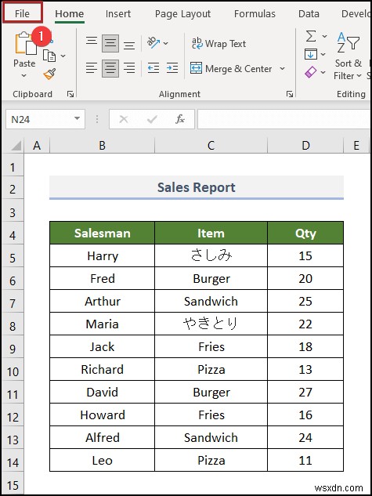Click the Copy icon in Clipboard
Screen dimensions: 372x496
pos(49,56)
